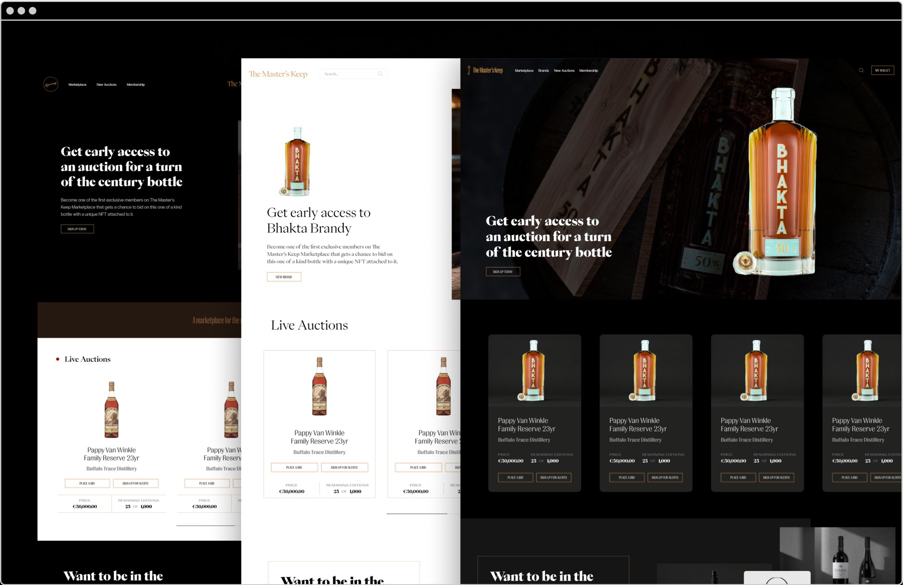Click PLACE A BID on right design's third card
The width and height of the screenshot is (903, 585).
[x=738, y=478]
